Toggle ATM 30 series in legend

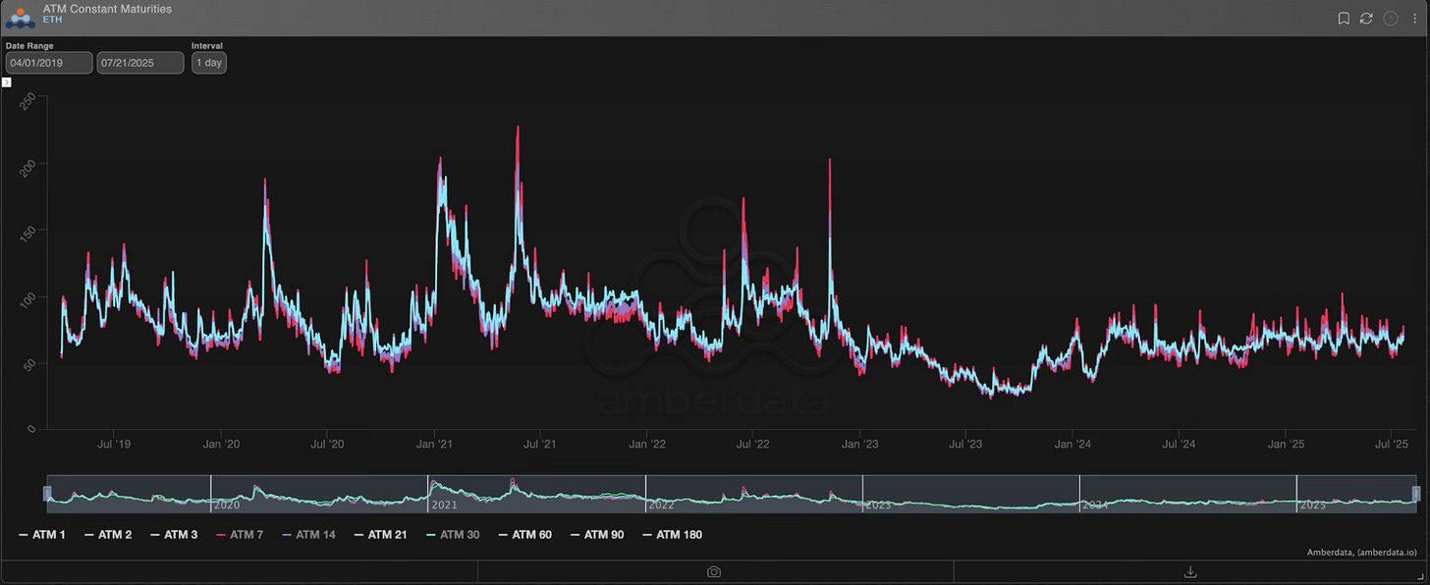coord(451,535)
